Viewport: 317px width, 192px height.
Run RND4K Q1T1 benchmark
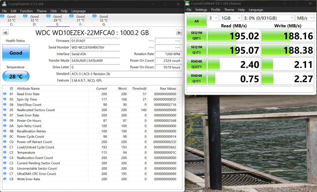197,78
